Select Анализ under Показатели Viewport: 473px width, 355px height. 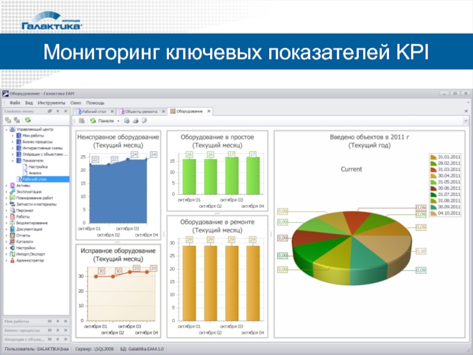(x=35, y=173)
